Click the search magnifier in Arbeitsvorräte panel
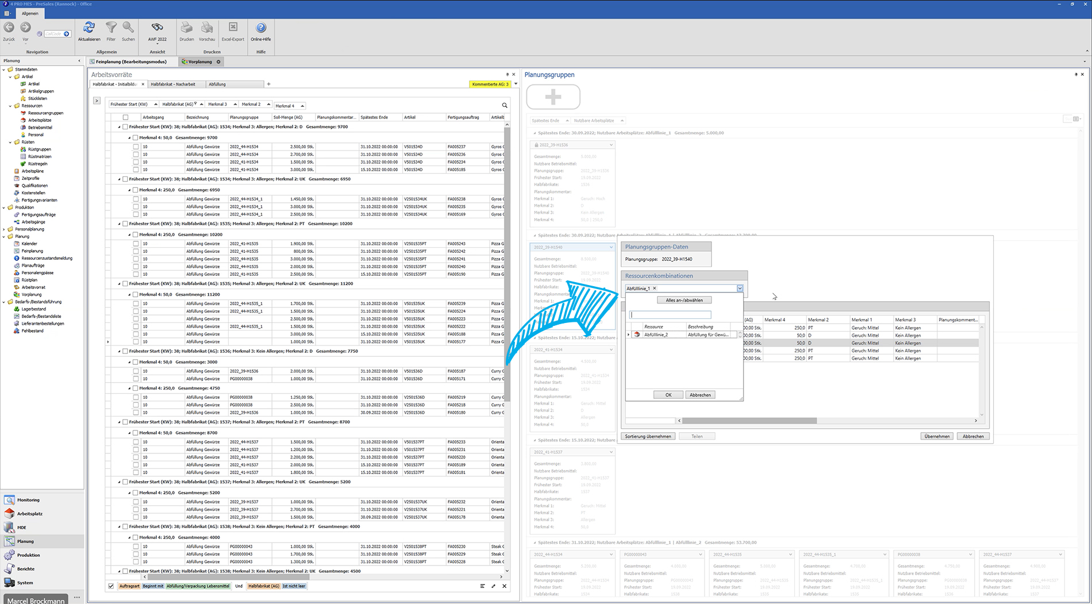Viewport: 1092px width, 604px height. point(505,105)
